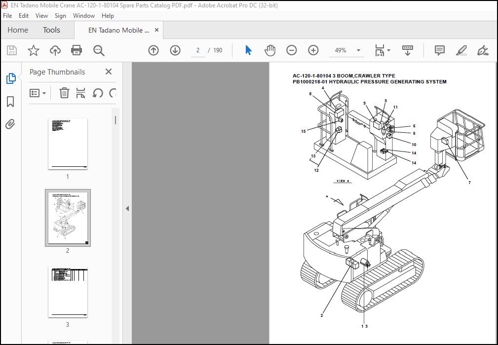Image resolution: width=498 pixels, height=345 pixels.
Task: Rotate pages clockwise icon
Action: [x=113, y=93]
